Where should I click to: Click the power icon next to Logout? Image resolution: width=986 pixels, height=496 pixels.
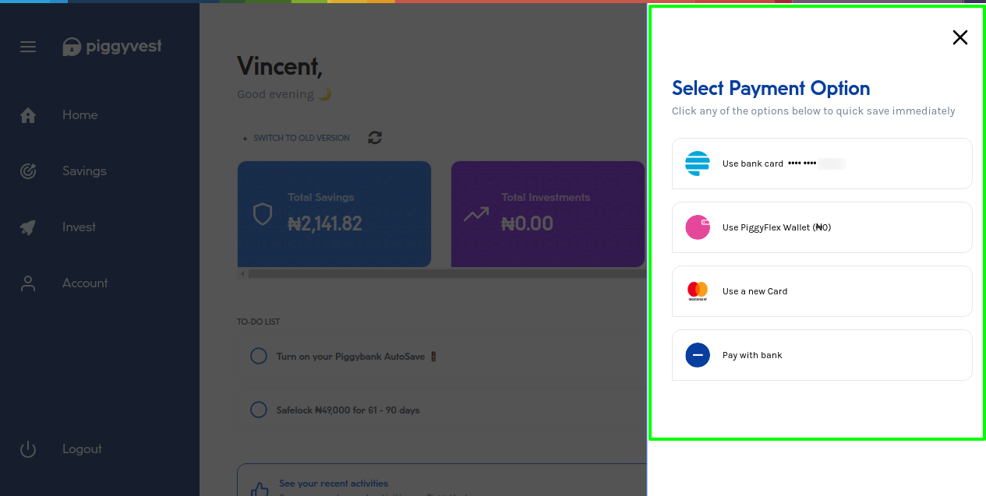(x=28, y=449)
